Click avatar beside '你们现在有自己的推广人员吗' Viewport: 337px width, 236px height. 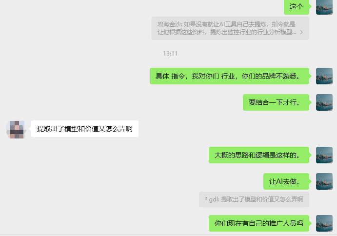pyautogui.click(x=324, y=223)
